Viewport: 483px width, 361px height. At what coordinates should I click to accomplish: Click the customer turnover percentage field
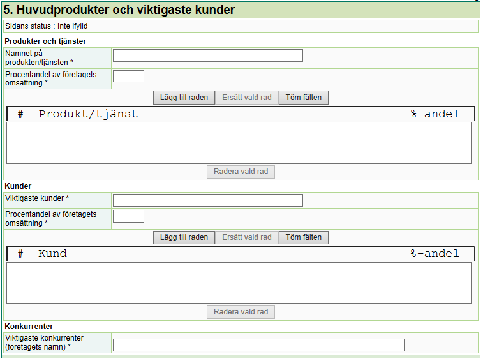[128, 216]
